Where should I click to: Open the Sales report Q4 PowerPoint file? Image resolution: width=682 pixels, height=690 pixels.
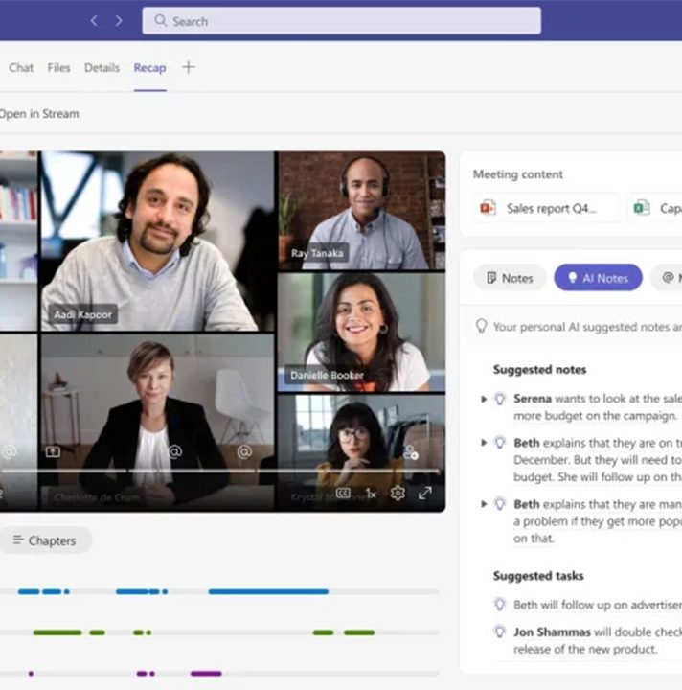pyautogui.click(x=548, y=208)
